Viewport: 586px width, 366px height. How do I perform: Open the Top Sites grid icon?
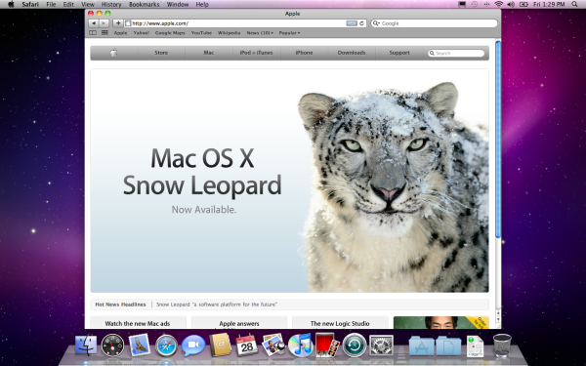tap(105, 33)
